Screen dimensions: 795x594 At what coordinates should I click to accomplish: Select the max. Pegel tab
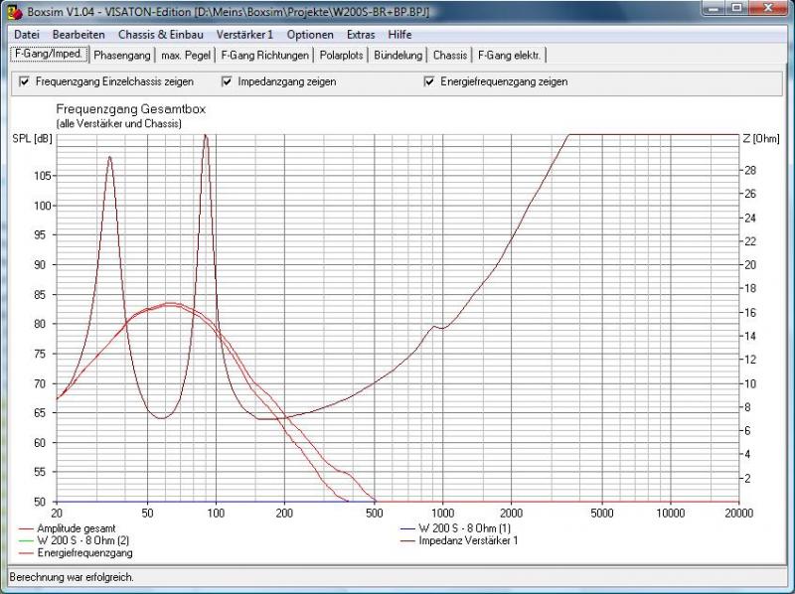point(186,56)
